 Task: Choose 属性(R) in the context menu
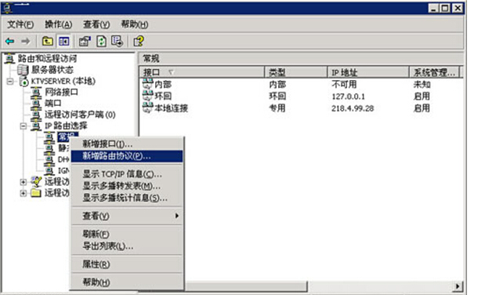(127, 264)
